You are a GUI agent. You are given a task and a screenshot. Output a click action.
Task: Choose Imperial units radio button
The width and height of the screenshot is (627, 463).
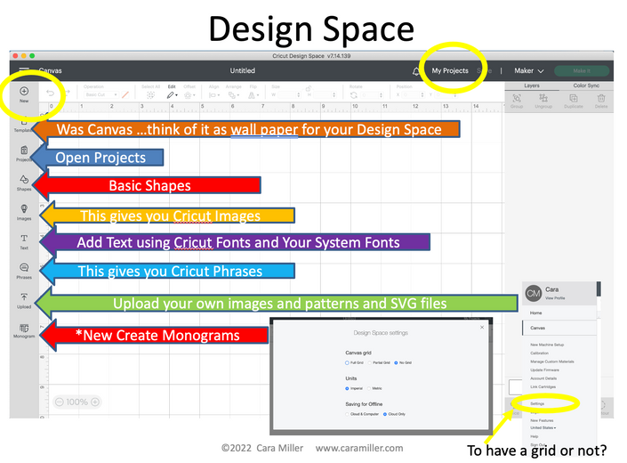coord(347,388)
